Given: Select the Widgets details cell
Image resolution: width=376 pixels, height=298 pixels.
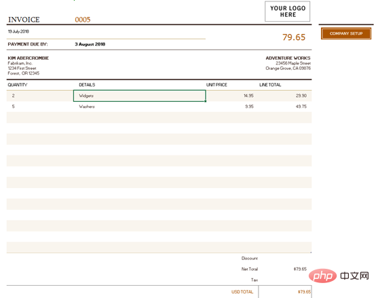Looking at the screenshot, I should [x=140, y=96].
